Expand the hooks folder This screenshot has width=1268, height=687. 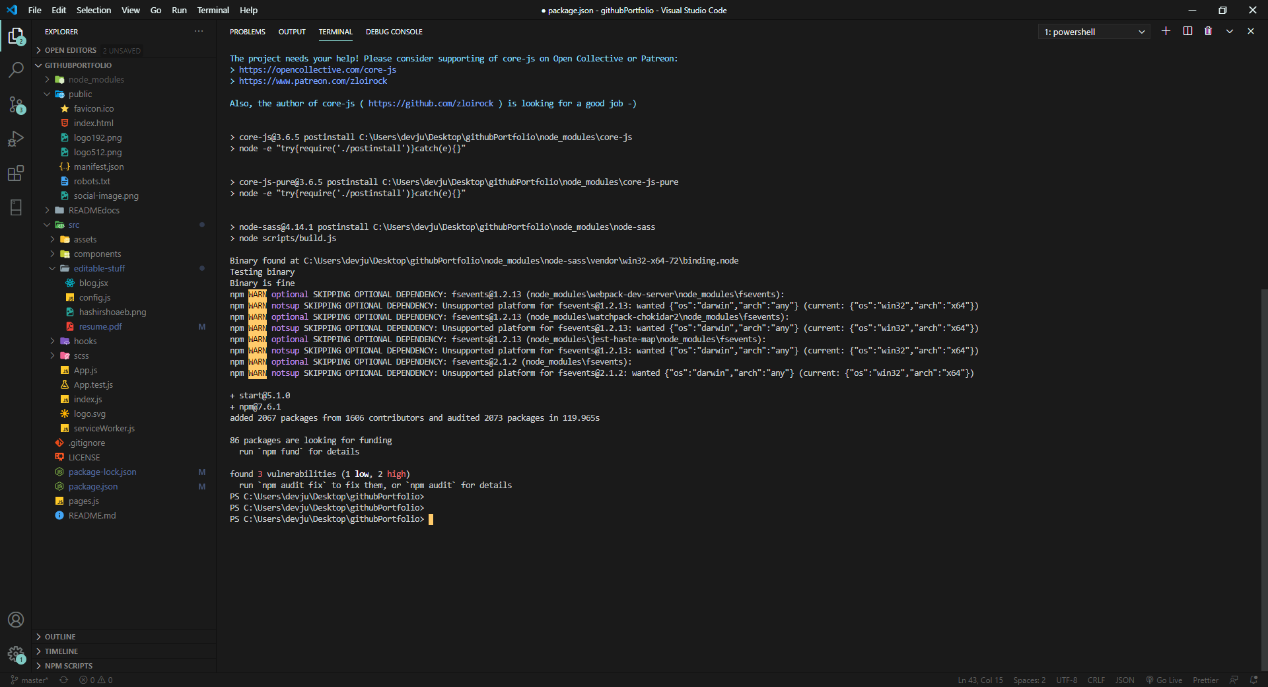point(124,341)
